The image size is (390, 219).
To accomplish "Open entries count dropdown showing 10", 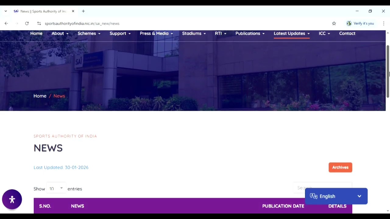I will 56,189.
